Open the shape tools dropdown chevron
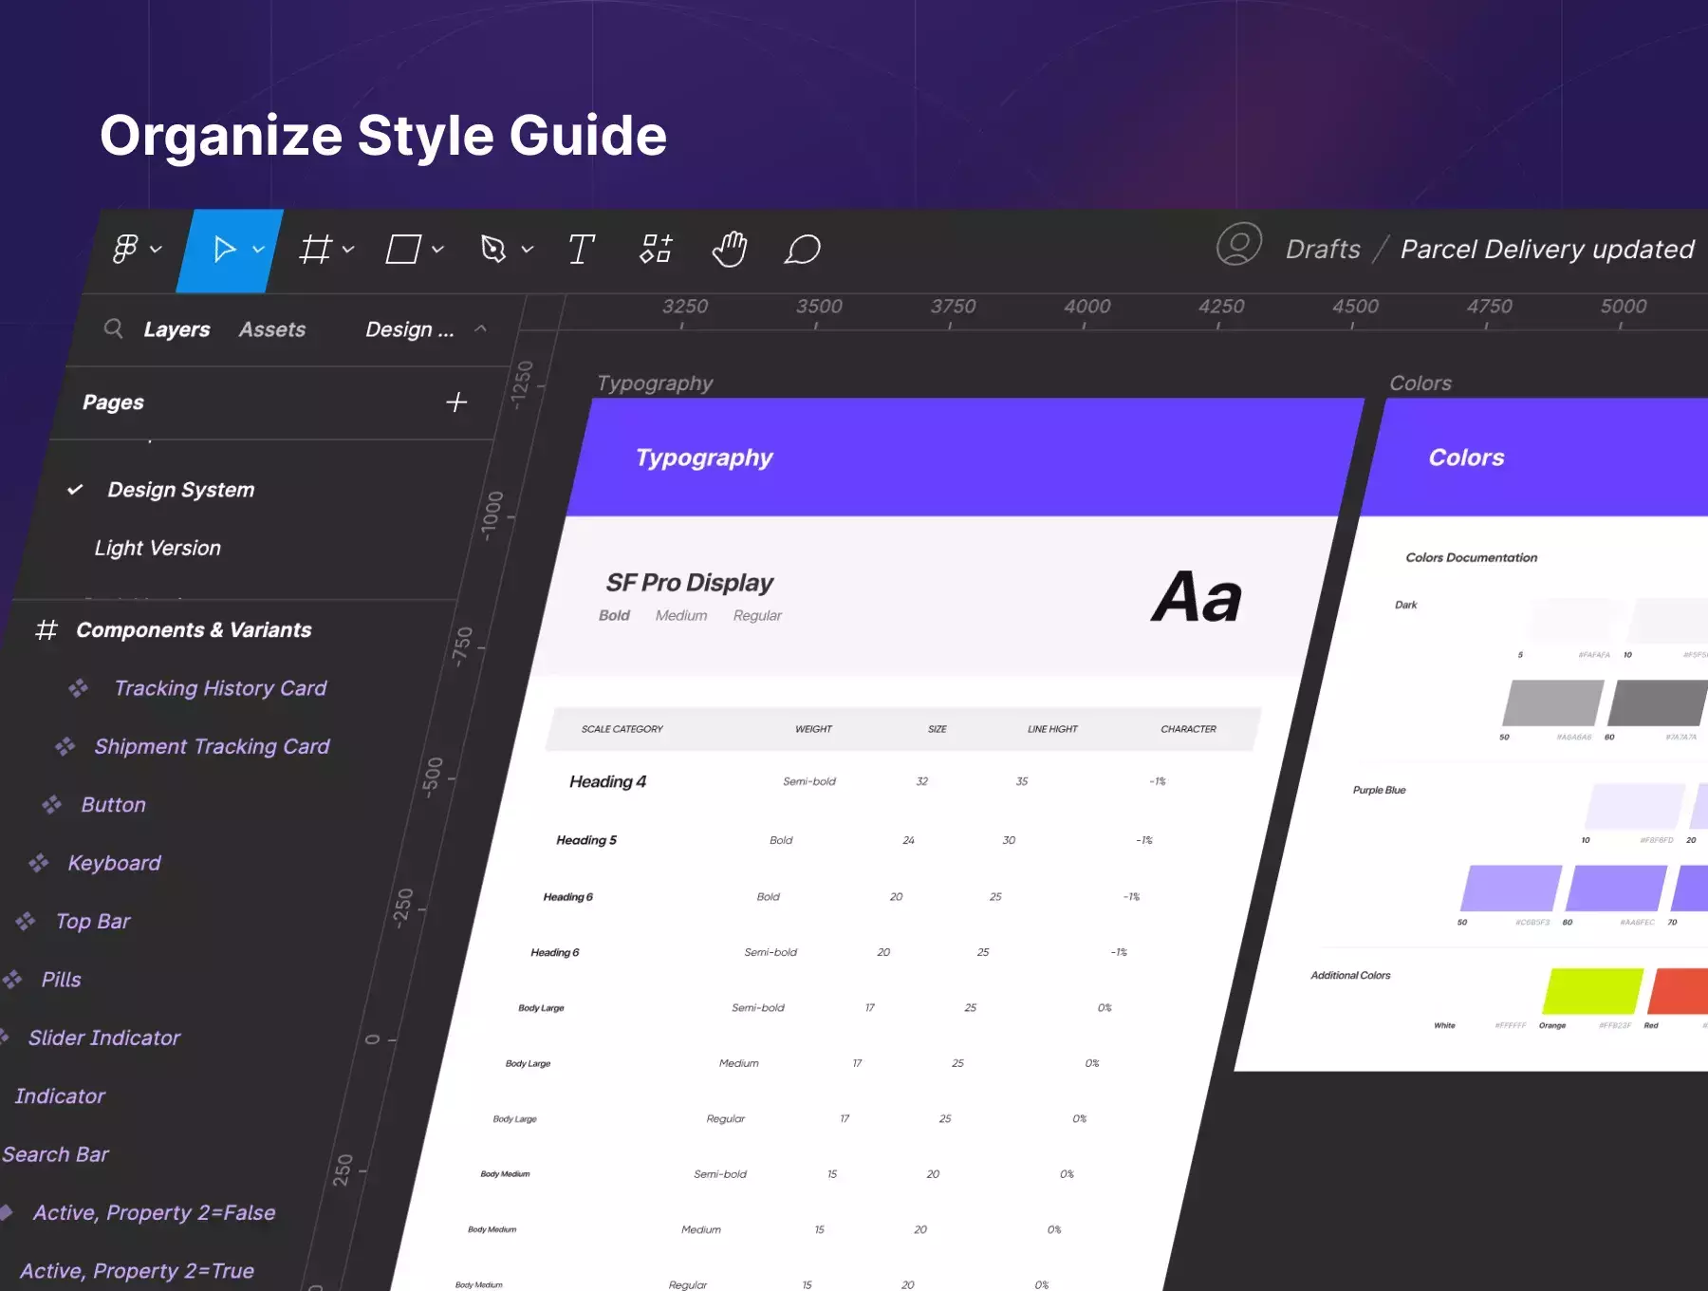This screenshot has width=1708, height=1291. pyautogui.click(x=437, y=250)
